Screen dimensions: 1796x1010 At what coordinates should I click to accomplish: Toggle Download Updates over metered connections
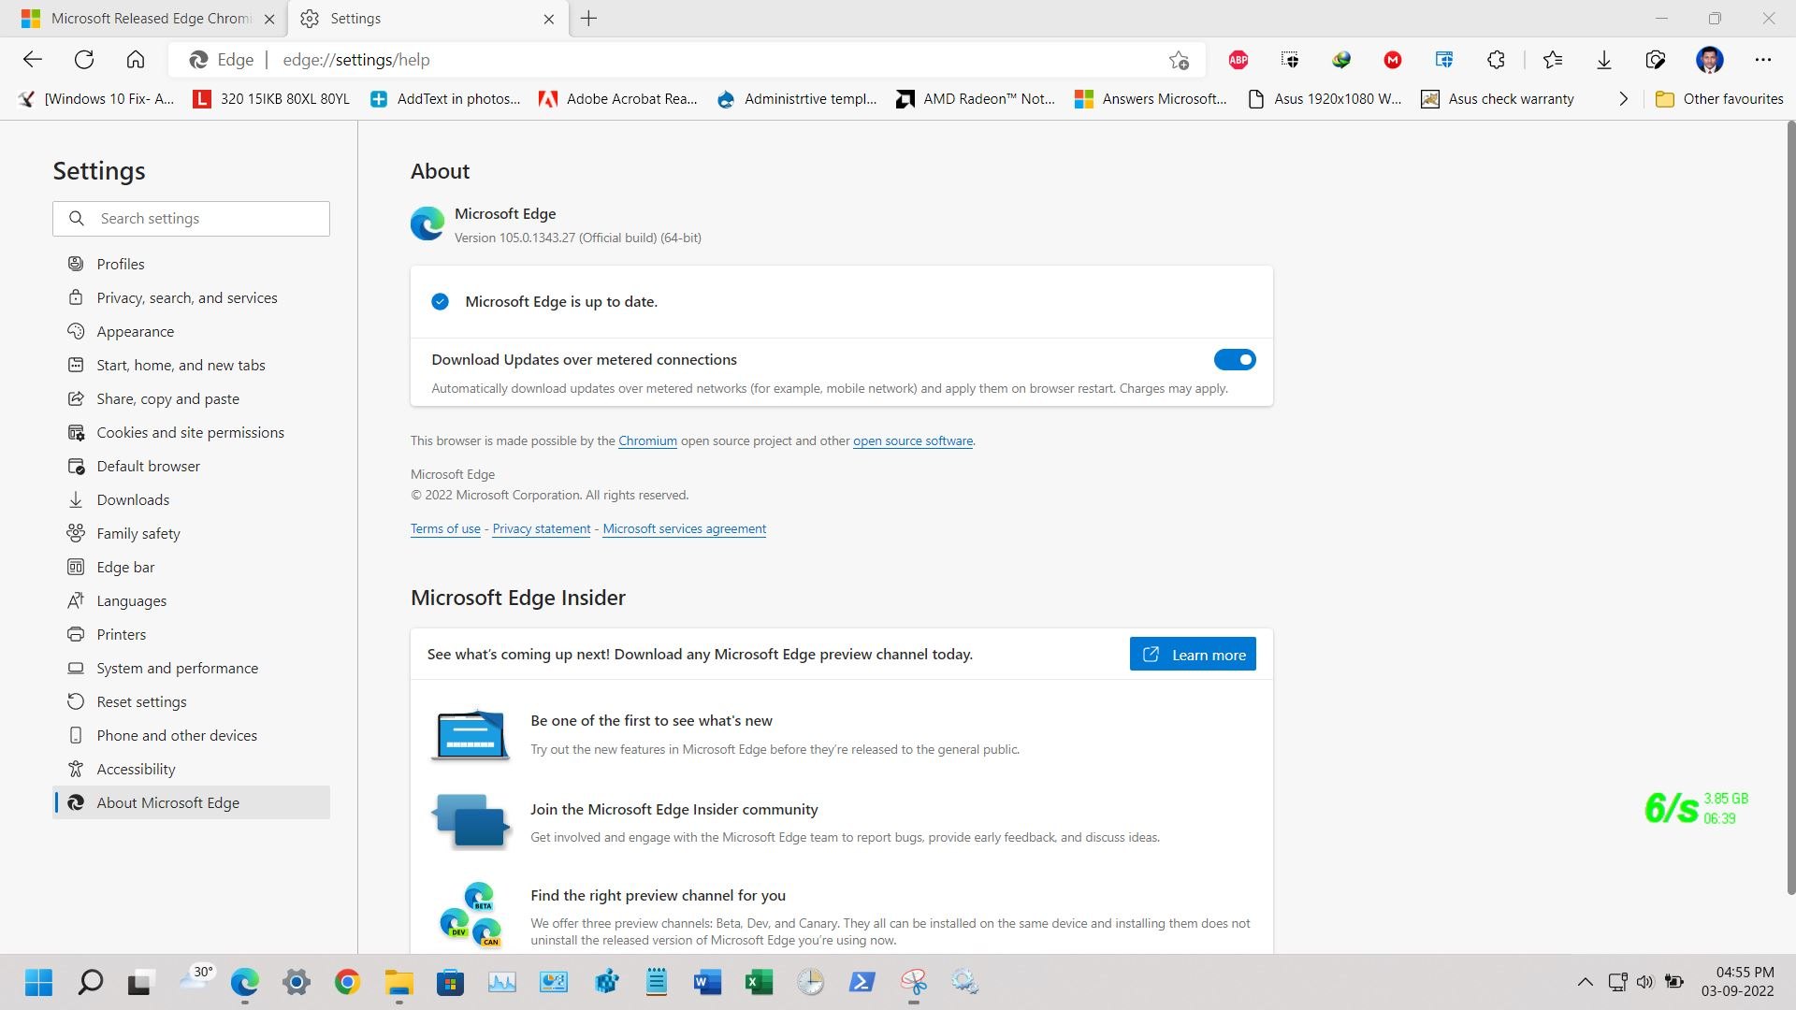click(x=1234, y=359)
